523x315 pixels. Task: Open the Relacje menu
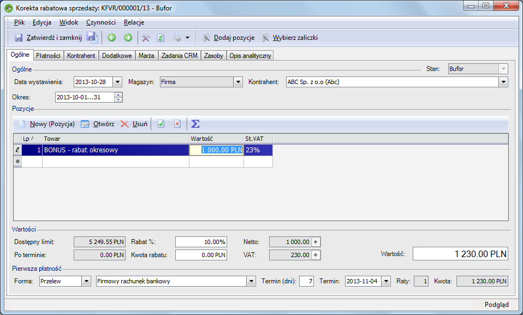[134, 22]
